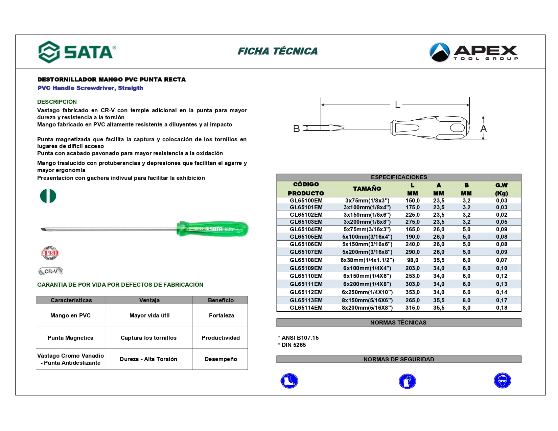Select product code GL65114EM row
The width and height of the screenshot is (558, 431).
[x=399, y=308]
